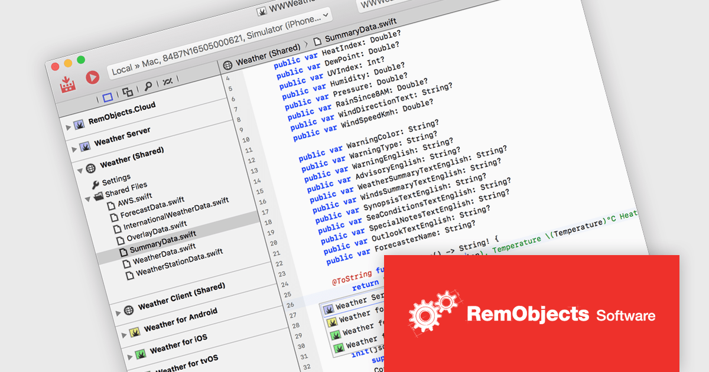Select the blue rectangle project view icon
Image resolution: width=709 pixels, height=372 pixels.
pos(108,98)
